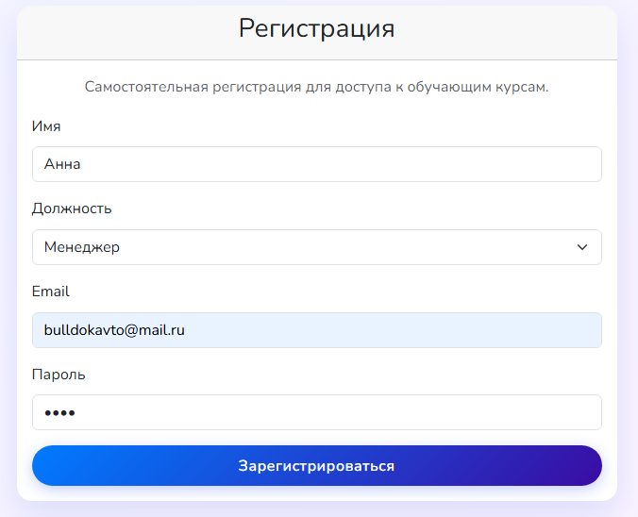638x517 pixels.
Task: Click the masked password dots
Action: point(59,413)
